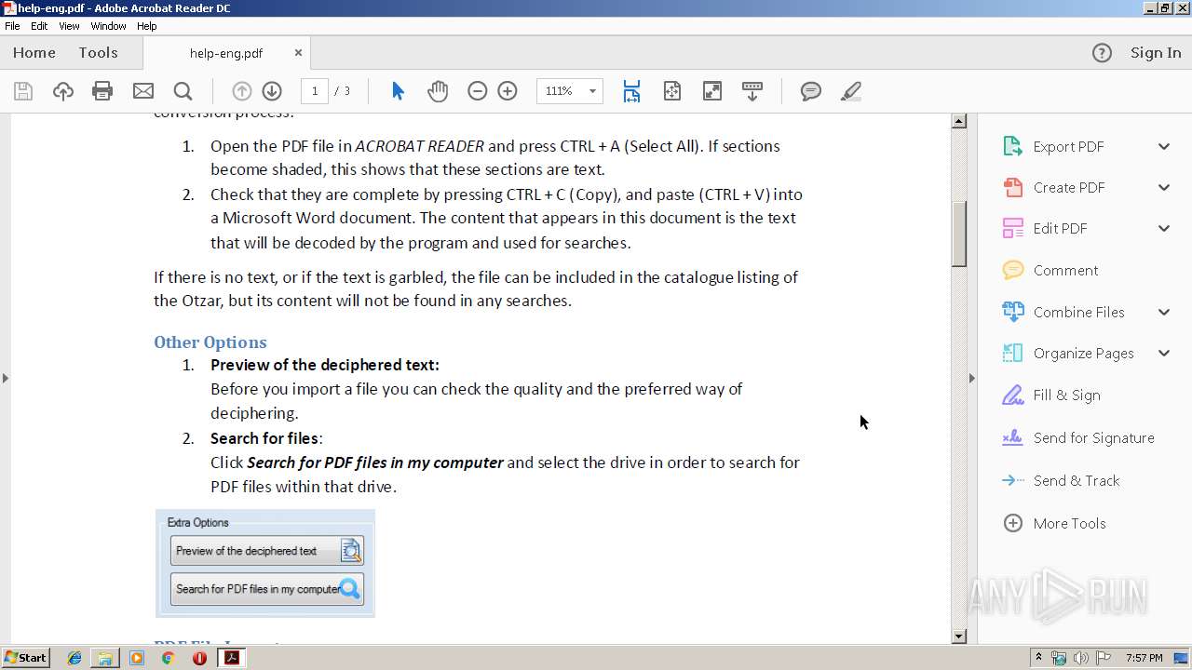
Task: Choose the selection arrow tool
Action: click(398, 91)
